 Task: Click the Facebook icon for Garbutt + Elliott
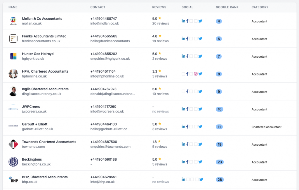coord(187,126)
